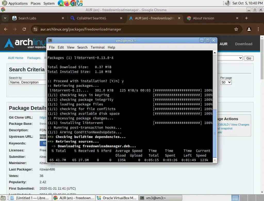Open Chrome tab search dropdown arrow
The width and height of the screenshot is (264, 201).
point(5,18)
